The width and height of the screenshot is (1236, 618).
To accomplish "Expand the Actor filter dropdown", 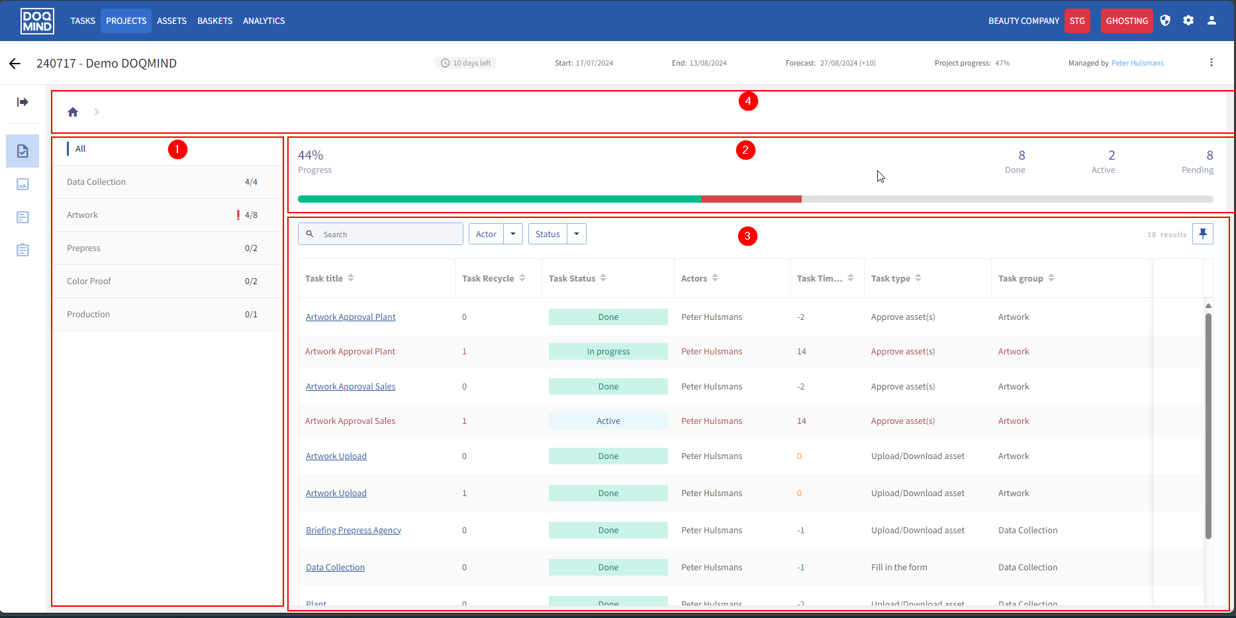I will pyautogui.click(x=513, y=234).
